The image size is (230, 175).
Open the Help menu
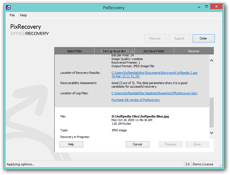point(23,15)
